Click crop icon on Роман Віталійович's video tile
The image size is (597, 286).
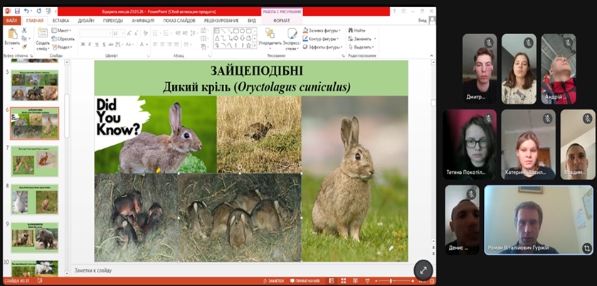click(x=586, y=248)
